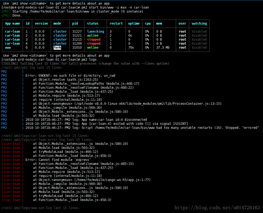Click the '/root/.pm2/logs/www-out.log last 15 lines:' line
Viewport: 263px width, 213px height.
point(41,208)
